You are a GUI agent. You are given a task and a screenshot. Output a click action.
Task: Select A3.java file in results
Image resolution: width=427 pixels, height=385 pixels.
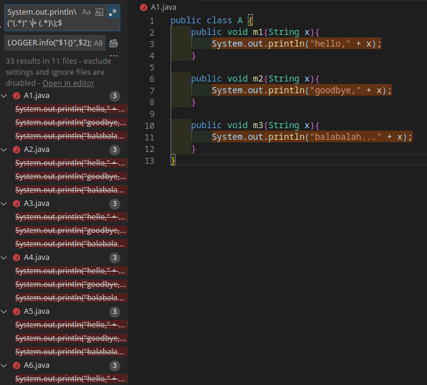tap(36, 204)
